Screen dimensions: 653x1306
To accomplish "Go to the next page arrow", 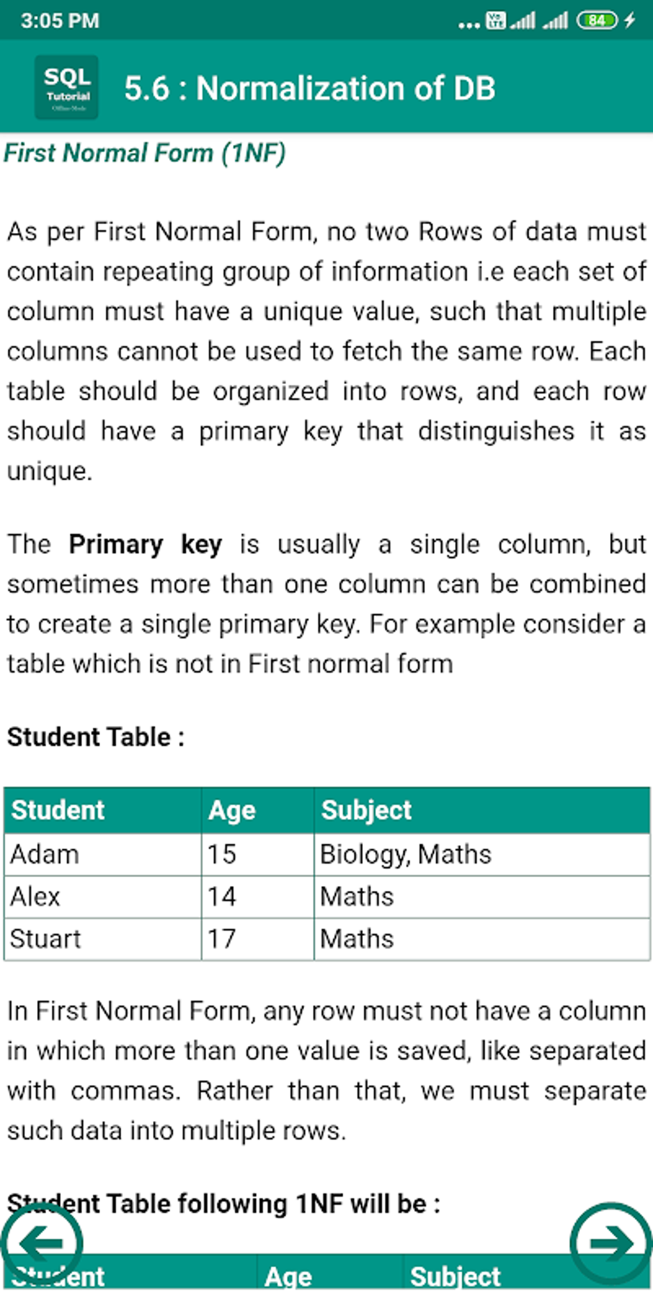I will tap(611, 1242).
